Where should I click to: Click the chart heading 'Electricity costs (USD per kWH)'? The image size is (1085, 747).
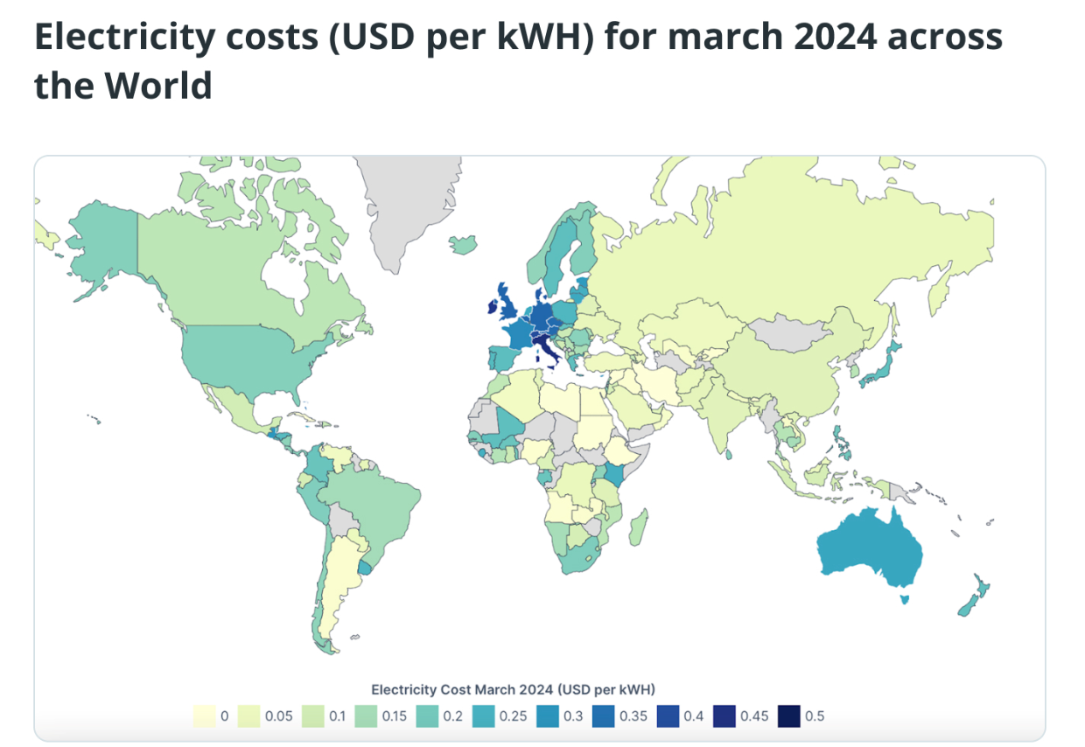[314, 38]
